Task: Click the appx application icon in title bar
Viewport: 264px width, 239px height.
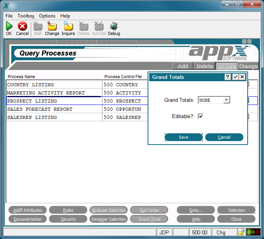Action: click(x=6, y=5)
